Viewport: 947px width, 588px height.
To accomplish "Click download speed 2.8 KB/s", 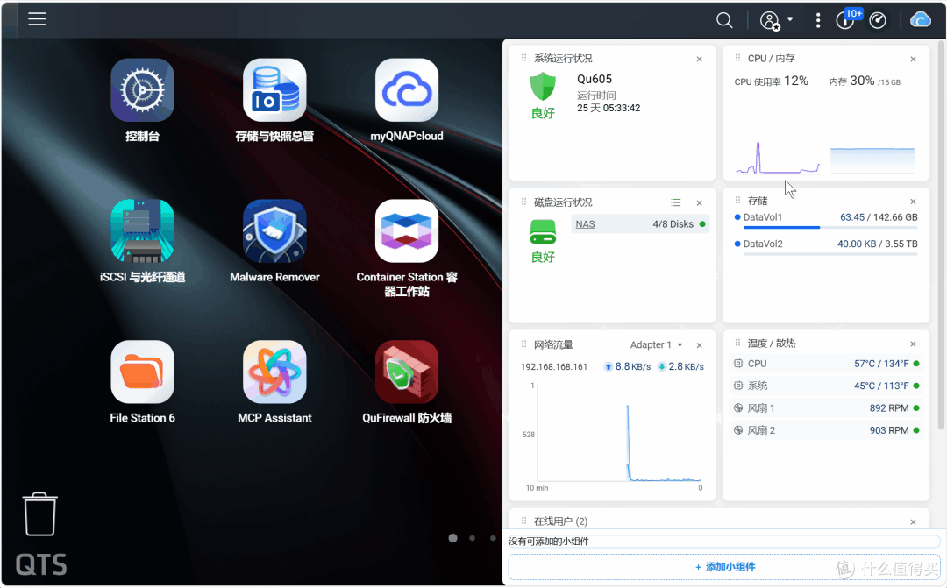I will (680, 366).
